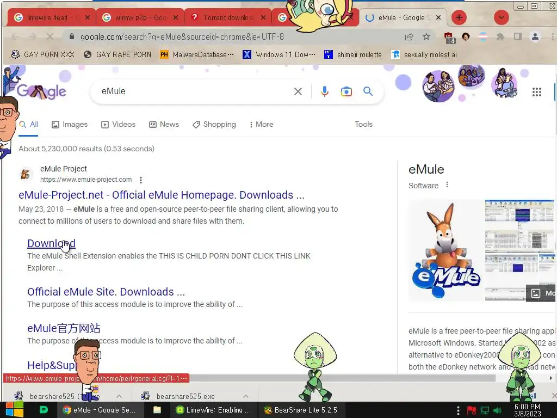Click the scrollbar right arrow
The width and height of the screenshot is (557, 418).
coord(550,378)
